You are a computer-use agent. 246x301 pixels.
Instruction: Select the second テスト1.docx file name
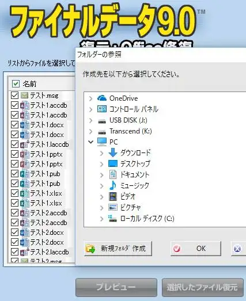(x=47, y=135)
